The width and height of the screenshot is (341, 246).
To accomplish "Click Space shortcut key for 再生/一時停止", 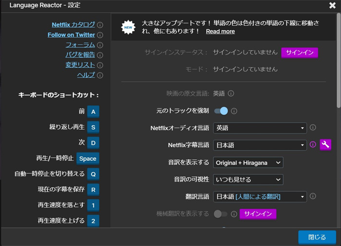I will tap(88, 158).
